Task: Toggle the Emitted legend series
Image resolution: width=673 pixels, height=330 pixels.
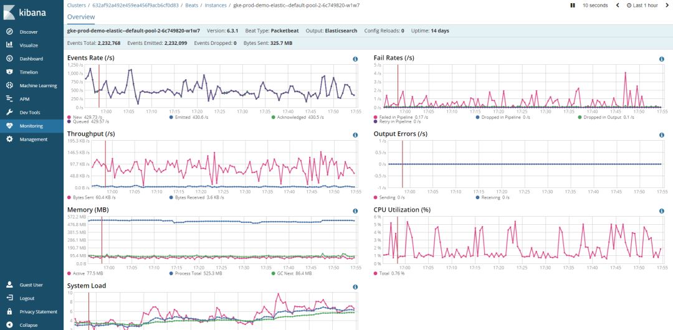Action: tap(188, 116)
